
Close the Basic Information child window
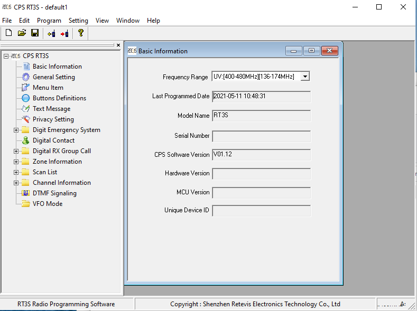pyautogui.click(x=329, y=51)
